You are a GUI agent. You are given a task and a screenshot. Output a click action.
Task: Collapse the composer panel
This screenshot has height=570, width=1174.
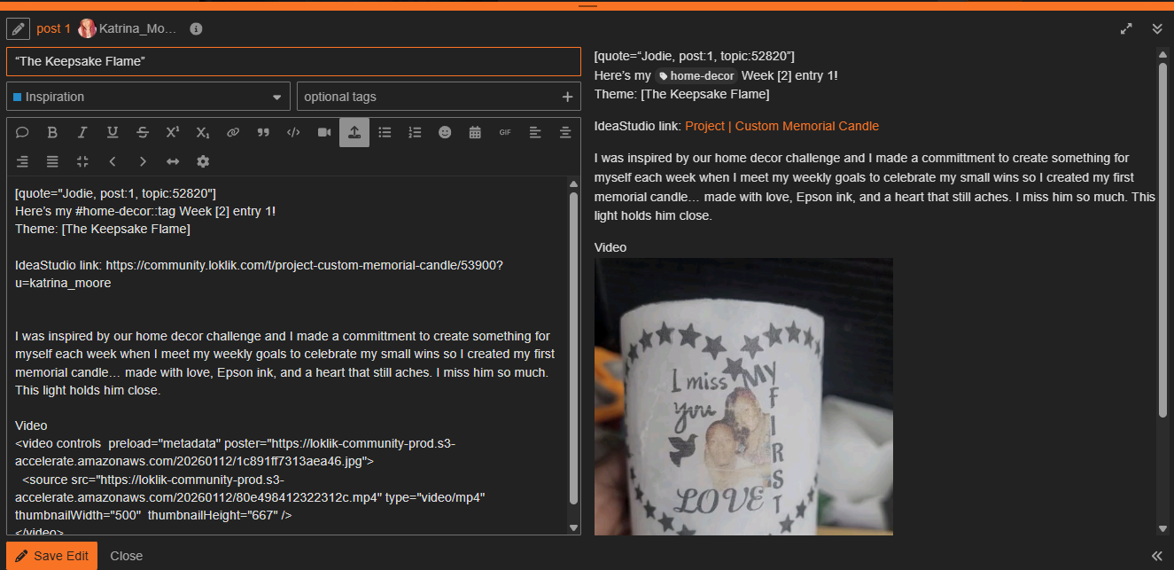click(1156, 28)
